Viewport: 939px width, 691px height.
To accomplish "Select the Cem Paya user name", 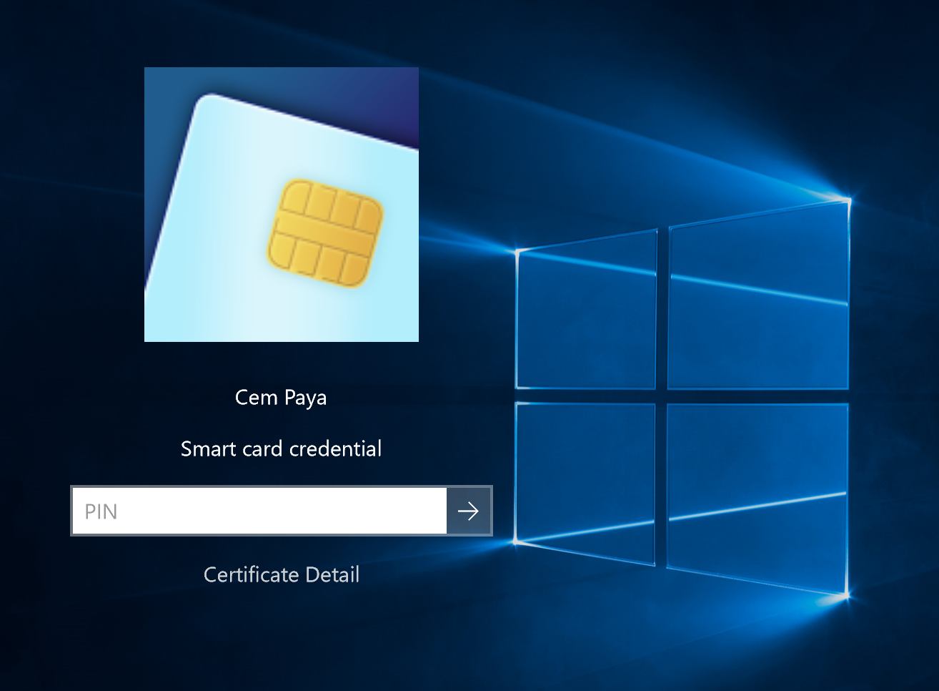I will coord(281,397).
